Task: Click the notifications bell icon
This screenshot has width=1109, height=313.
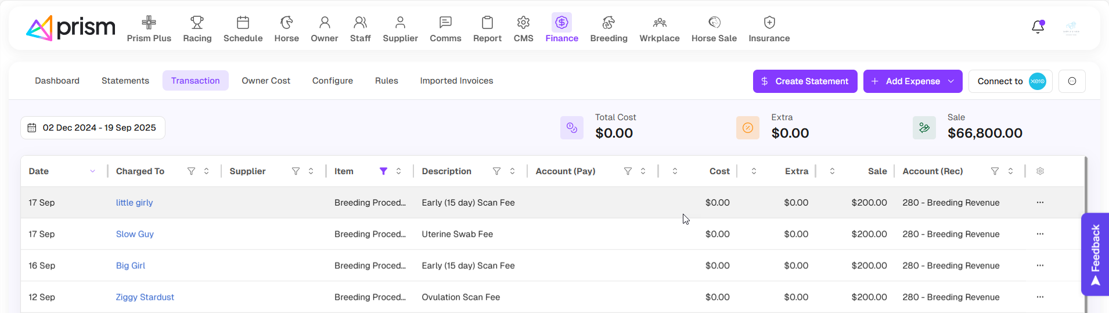Action: tap(1038, 27)
